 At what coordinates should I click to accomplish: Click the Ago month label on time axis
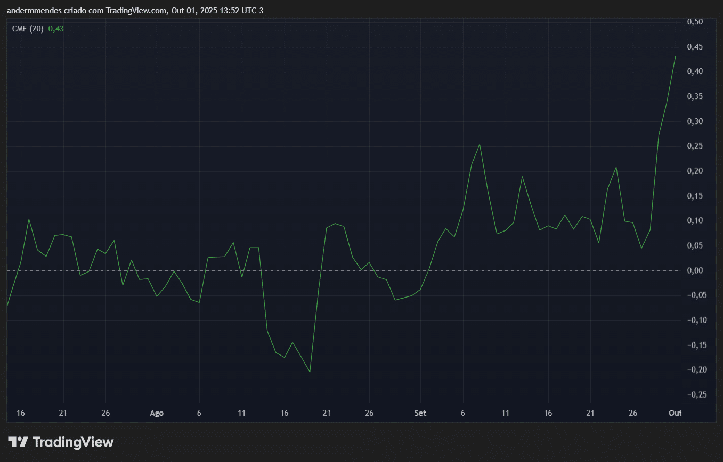click(157, 413)
